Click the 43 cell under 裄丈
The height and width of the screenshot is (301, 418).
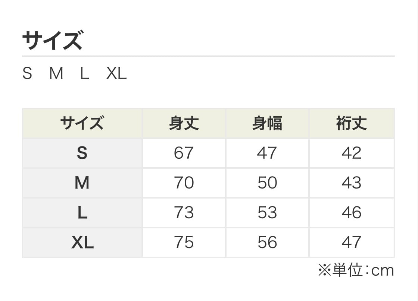[x=352, y=183]
